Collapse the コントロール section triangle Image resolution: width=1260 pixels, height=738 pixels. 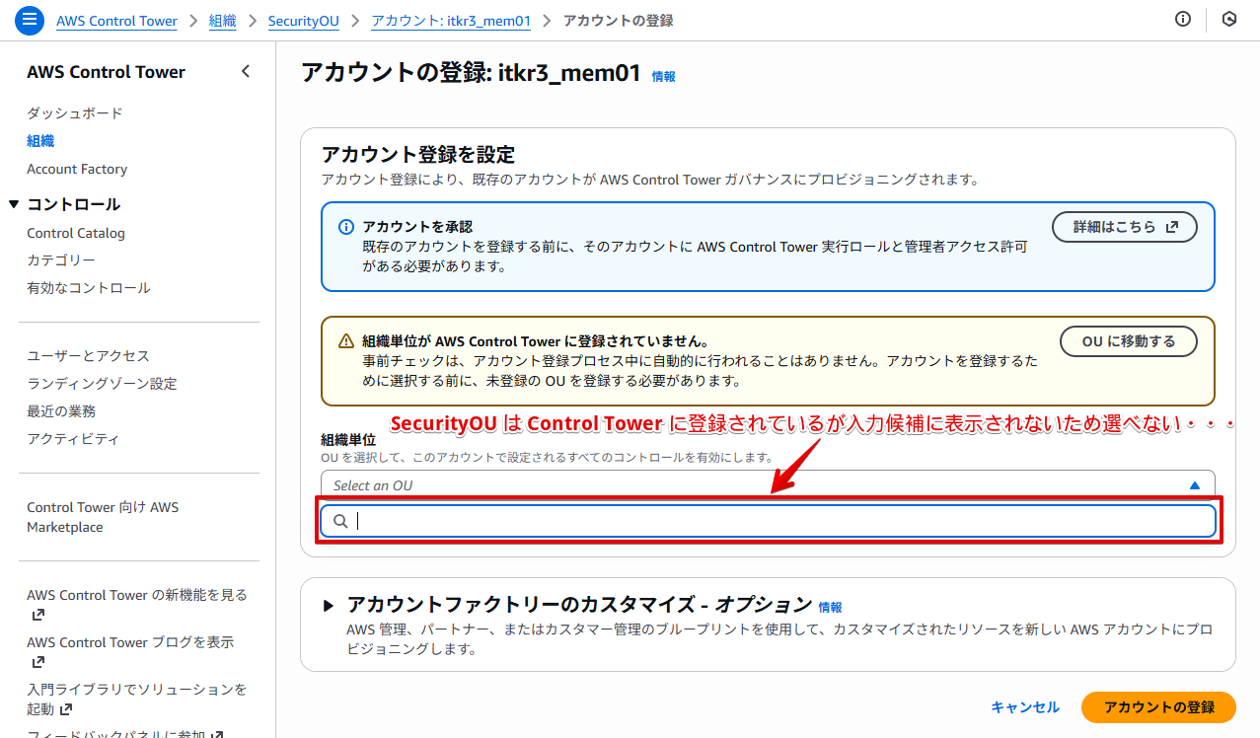click(x=14, y=204)
